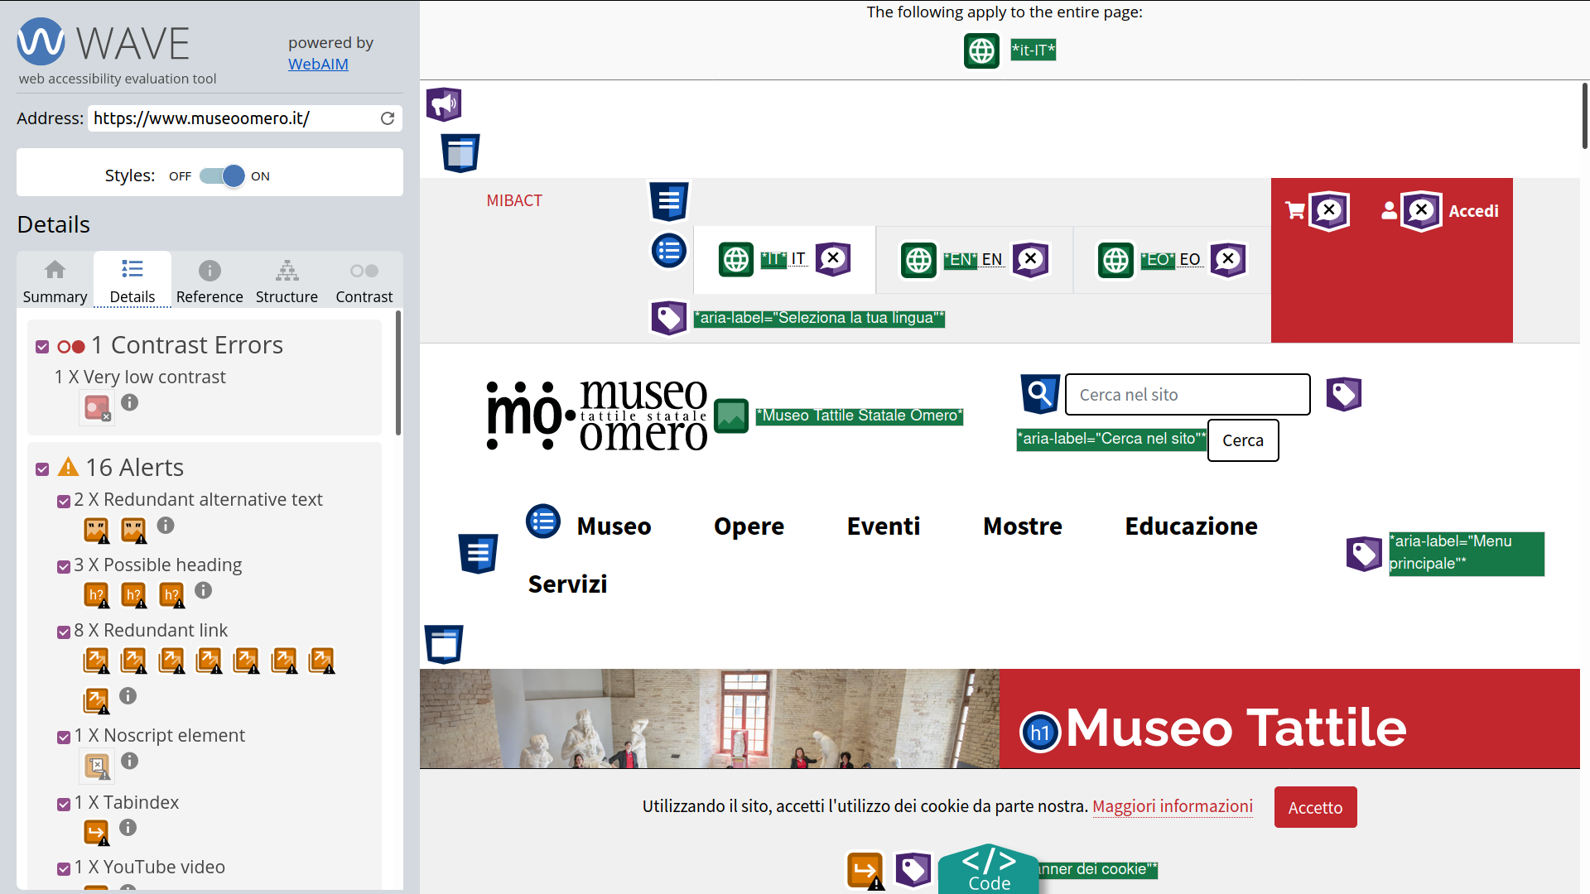
Task: Click the Cerca nel sito search field
Action: coord(1187,395)
